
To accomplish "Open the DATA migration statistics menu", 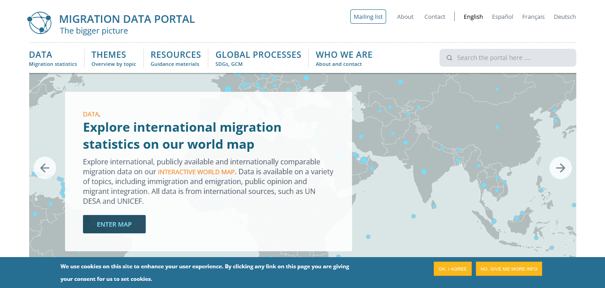I will click(x=53, y=58).
